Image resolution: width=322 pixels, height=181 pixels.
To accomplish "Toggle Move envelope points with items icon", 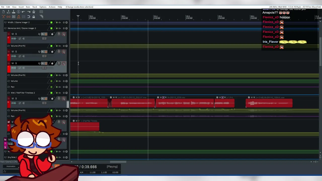I will click(x=18, y=17).
